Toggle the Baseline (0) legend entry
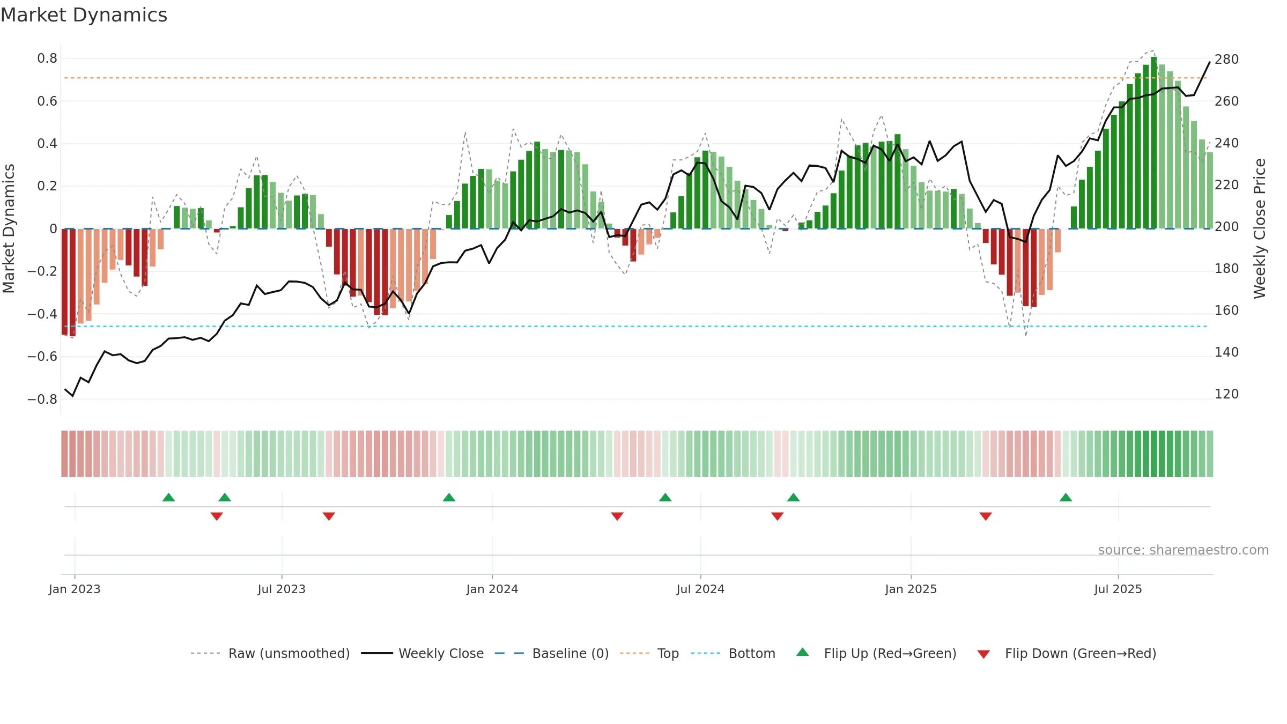Image resolution: width=1287 pixels, height=724 pixels. pos(571,654)
